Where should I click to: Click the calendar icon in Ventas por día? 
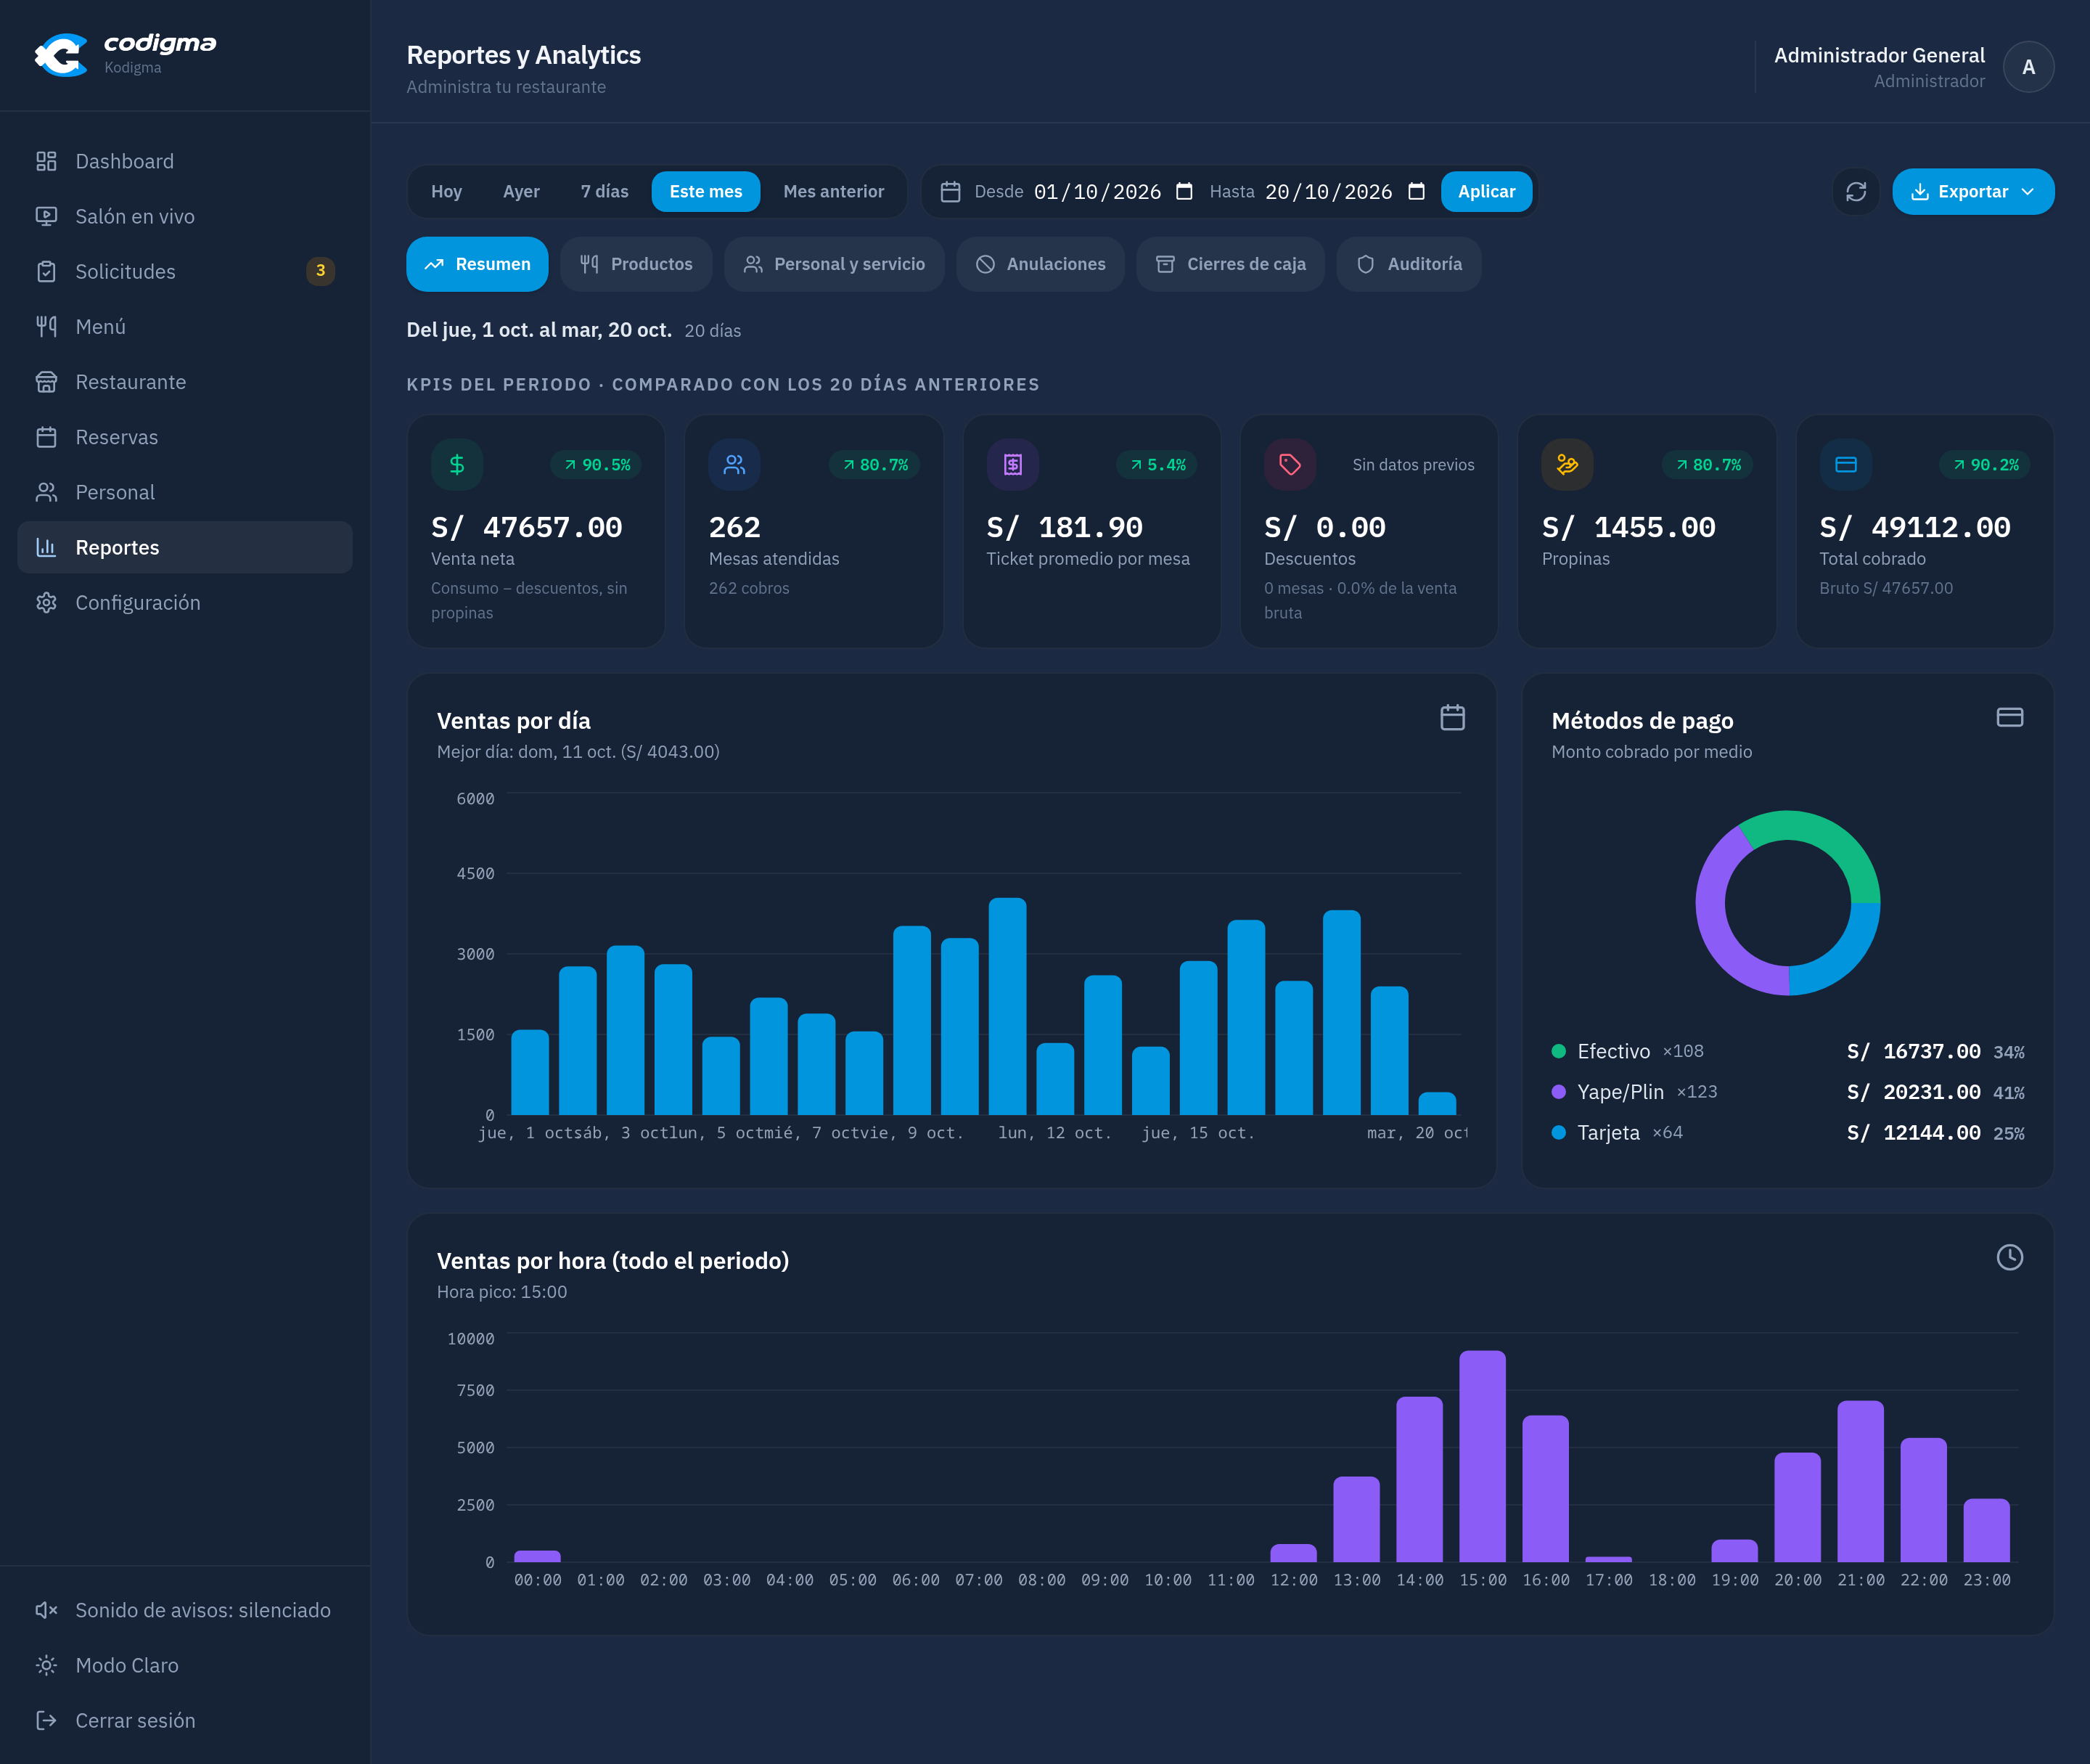coord(1452,717)
